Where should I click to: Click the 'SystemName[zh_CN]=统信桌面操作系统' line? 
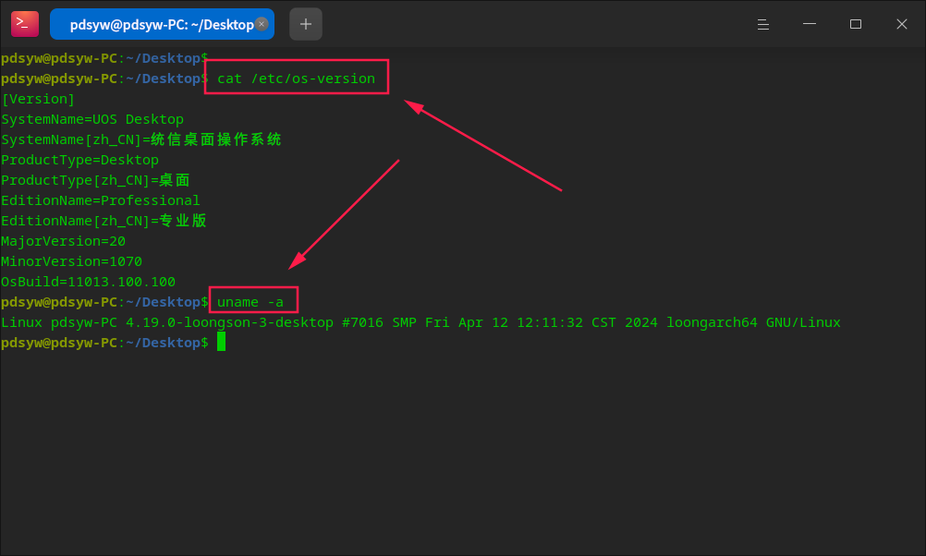tap(141, 139)
